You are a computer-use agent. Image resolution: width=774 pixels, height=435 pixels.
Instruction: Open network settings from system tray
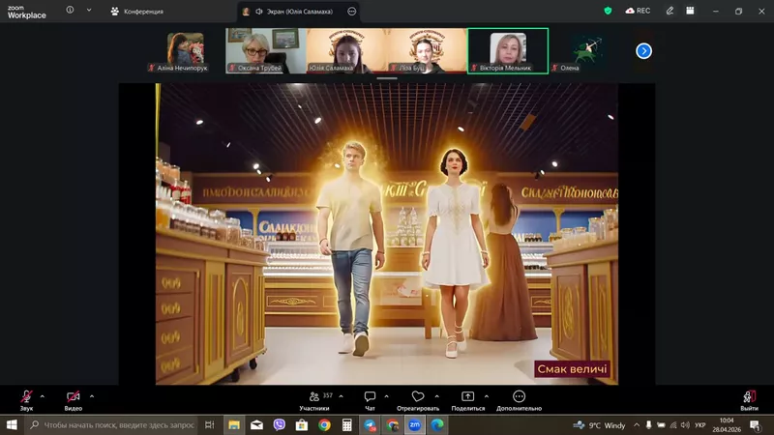point(673,425)
